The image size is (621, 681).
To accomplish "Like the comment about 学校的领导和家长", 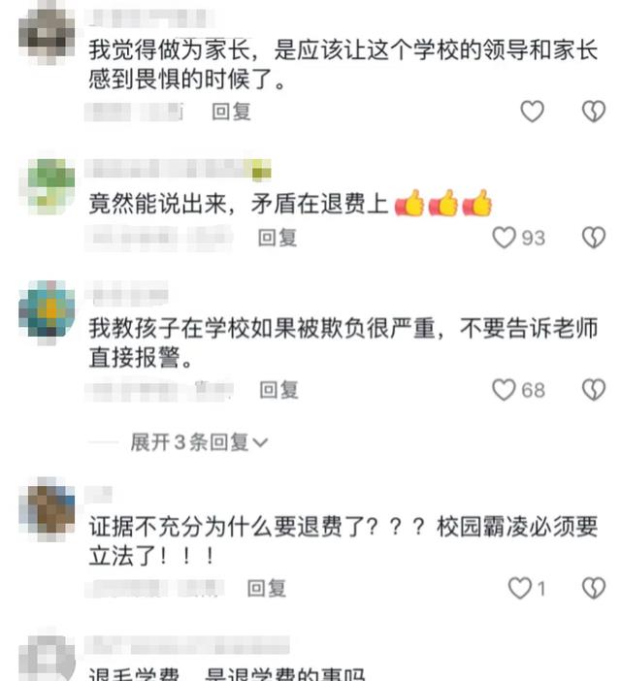I will 532,112.
